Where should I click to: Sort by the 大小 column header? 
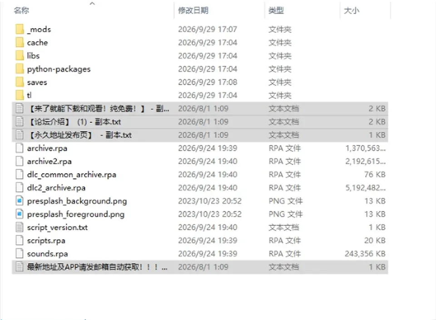click(352, 10)
